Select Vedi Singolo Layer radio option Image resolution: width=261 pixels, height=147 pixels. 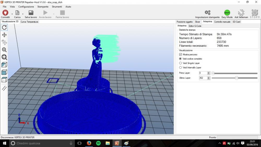[x=180, y=63]
